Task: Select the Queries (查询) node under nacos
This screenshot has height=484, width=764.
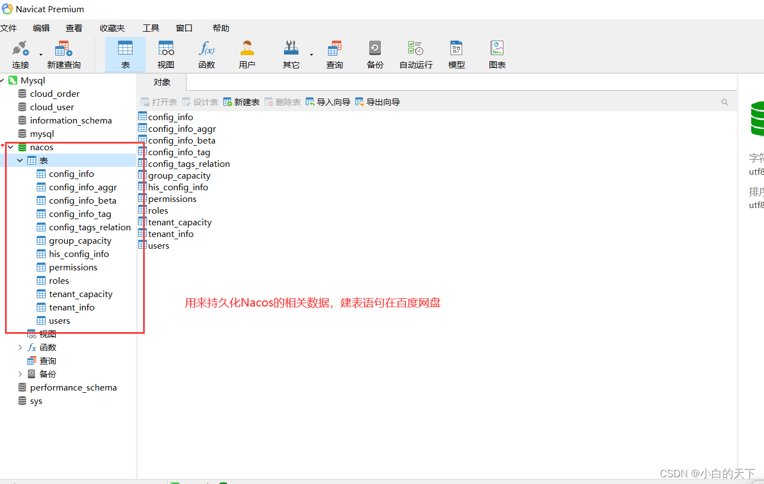Action: point(47,361)
